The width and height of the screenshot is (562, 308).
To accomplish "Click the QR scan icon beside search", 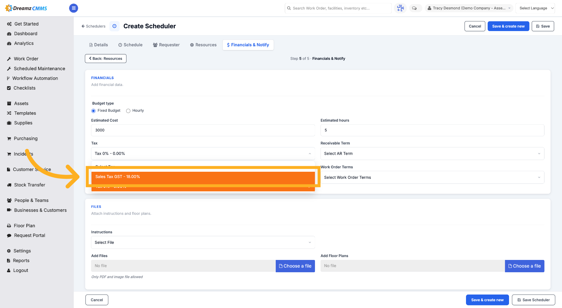I will pyautogui.click(x=400, y=8).
